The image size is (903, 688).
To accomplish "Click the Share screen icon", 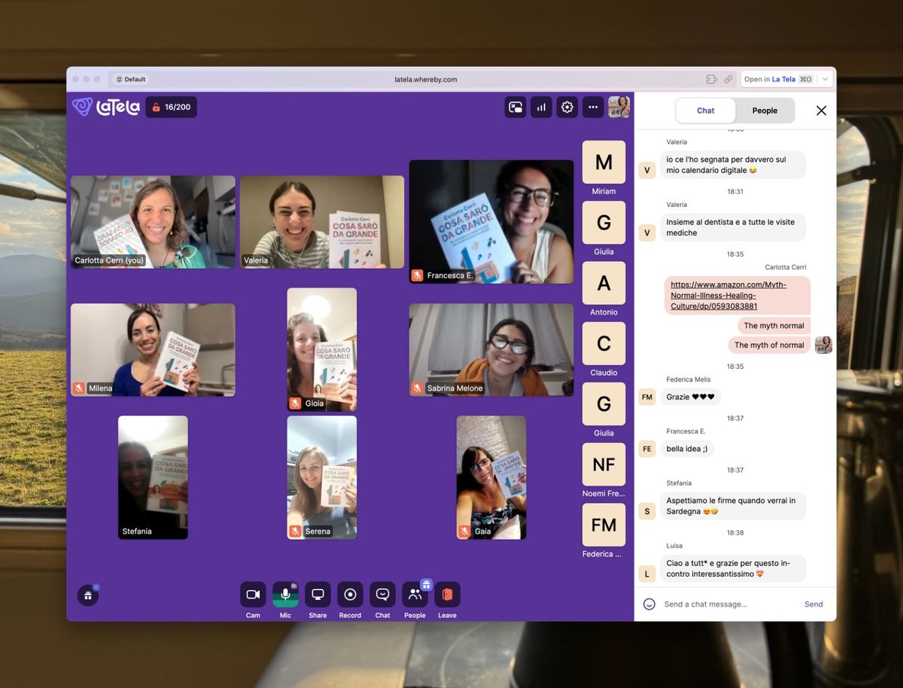I will click(318, 595).
